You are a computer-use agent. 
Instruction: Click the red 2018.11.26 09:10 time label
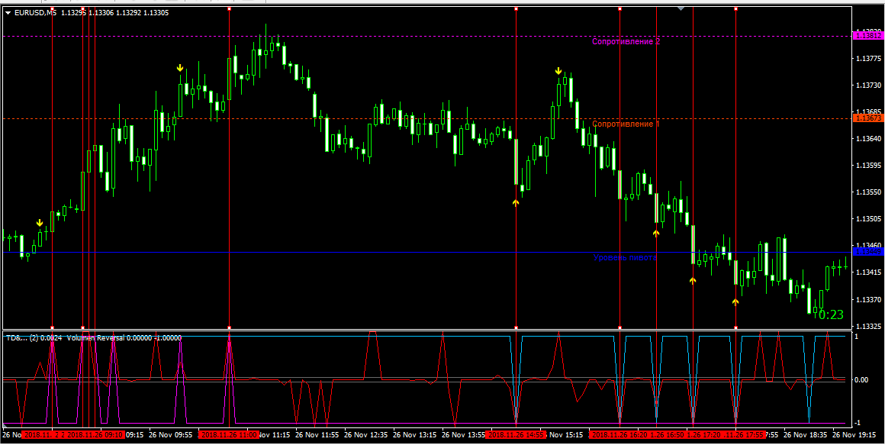(x=95, y=435)
